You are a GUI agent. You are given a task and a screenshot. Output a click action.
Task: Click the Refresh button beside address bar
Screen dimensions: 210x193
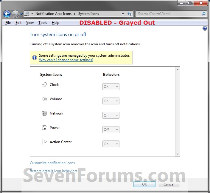[130, 14]
